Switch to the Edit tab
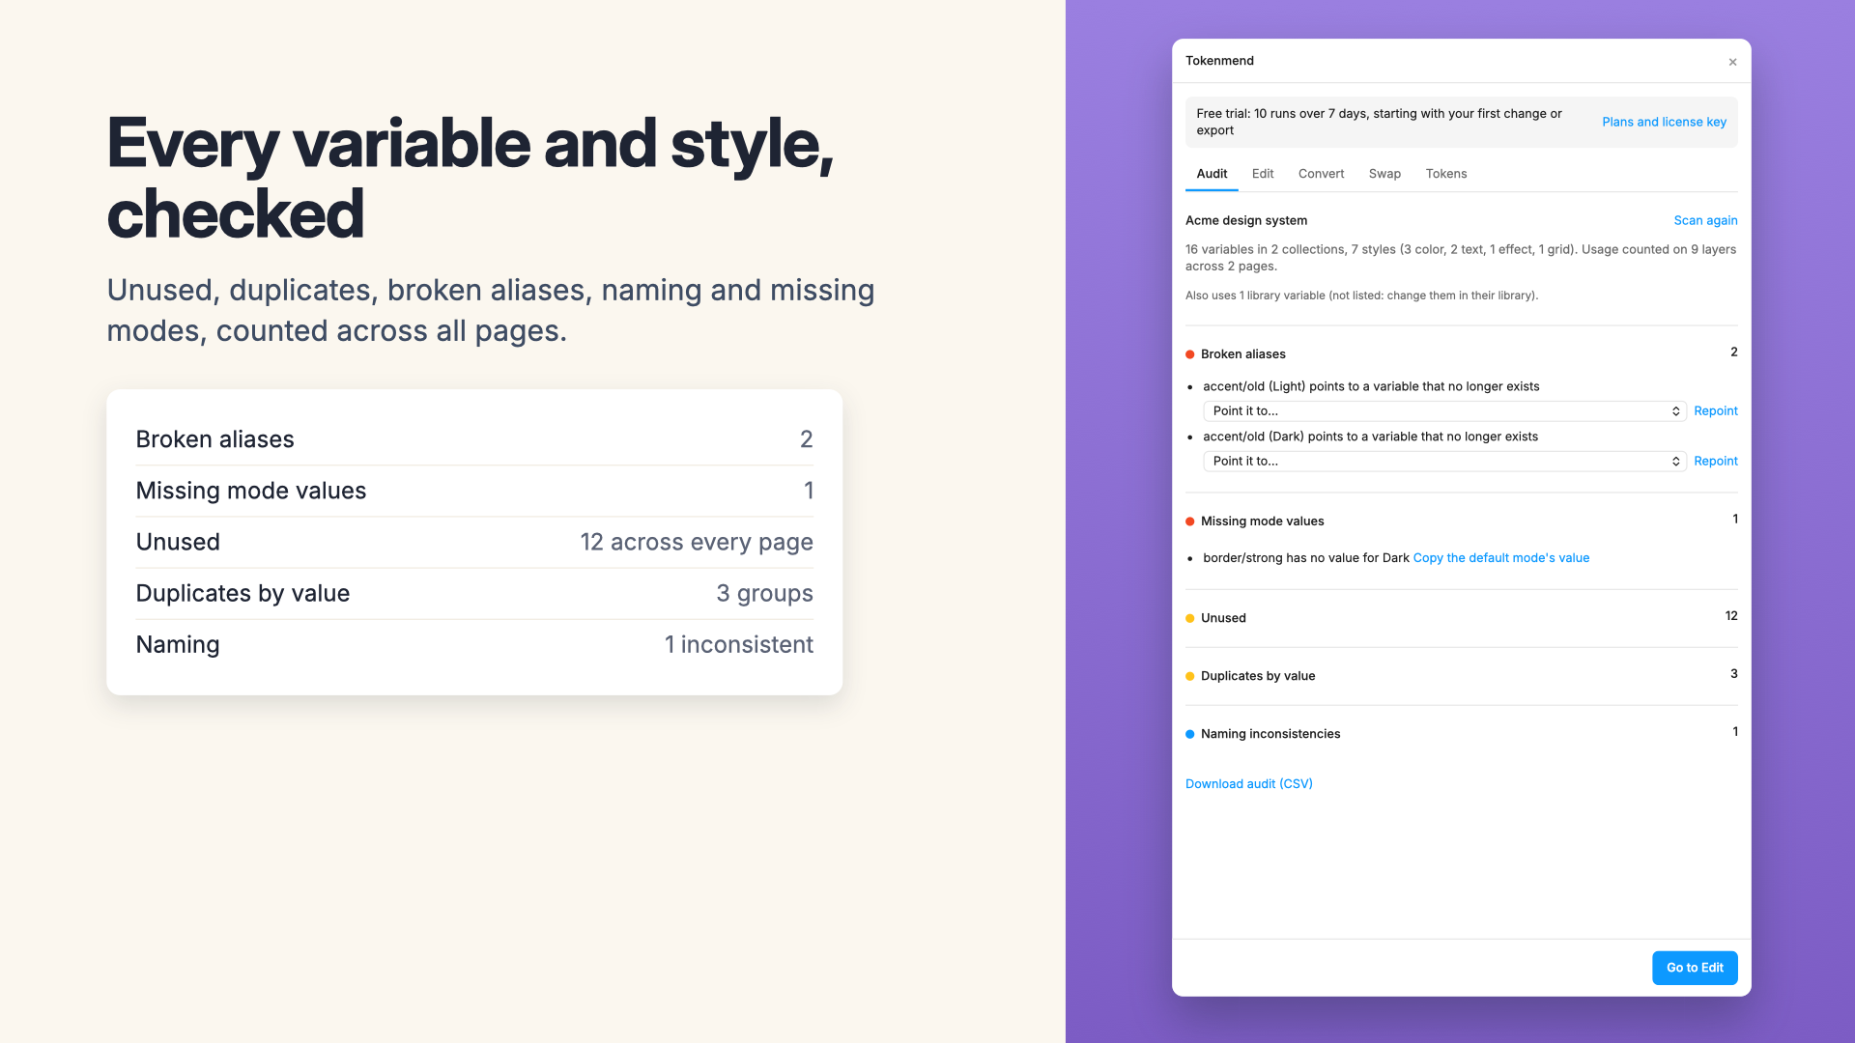 (x=1263, y=174)
